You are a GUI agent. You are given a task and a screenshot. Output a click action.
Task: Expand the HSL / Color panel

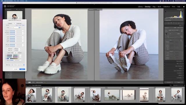click(183, 64)
